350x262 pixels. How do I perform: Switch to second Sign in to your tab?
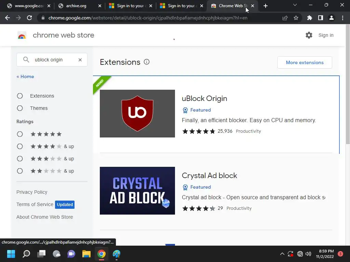[x=181, y=6]
